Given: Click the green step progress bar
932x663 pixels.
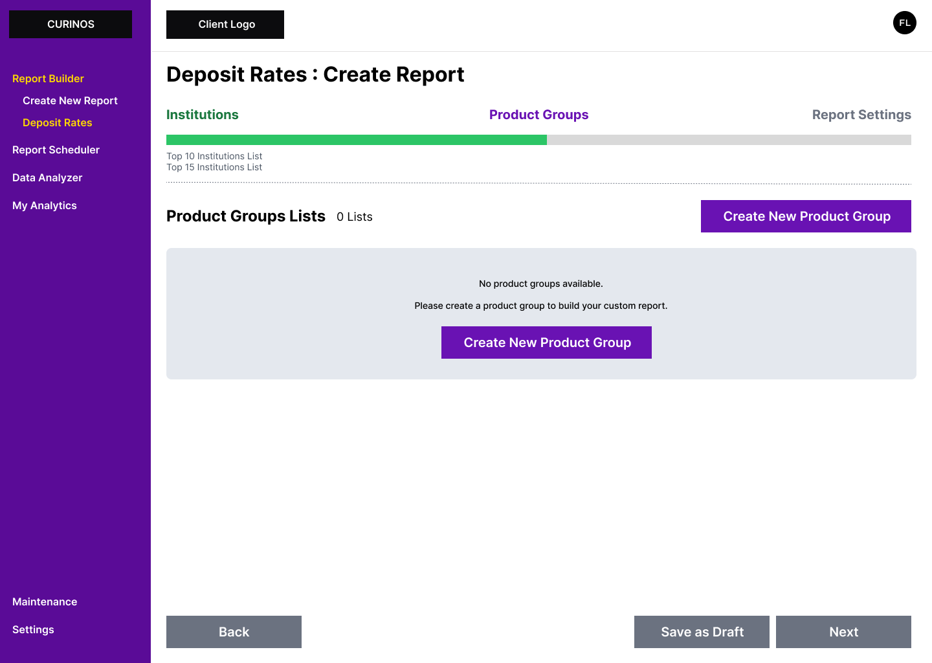Looking at the screenshot, I should (x=357, y=140).
